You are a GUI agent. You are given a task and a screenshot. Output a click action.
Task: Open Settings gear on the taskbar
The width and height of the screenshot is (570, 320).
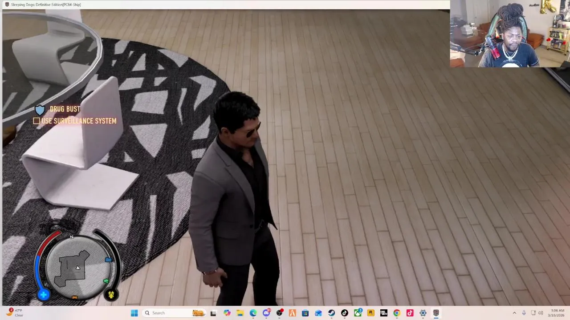pos(423,313)
